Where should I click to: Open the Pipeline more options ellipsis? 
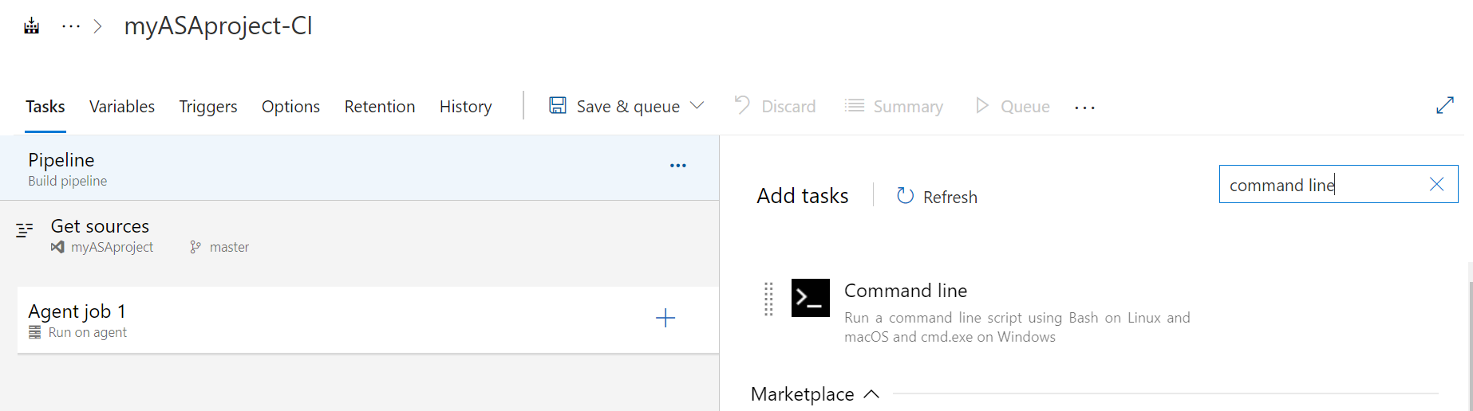pos(678,166)
